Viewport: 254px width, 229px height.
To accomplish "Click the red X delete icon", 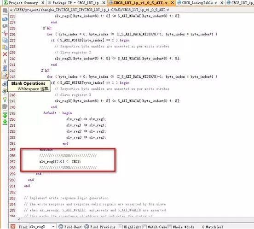I will 5,54.
